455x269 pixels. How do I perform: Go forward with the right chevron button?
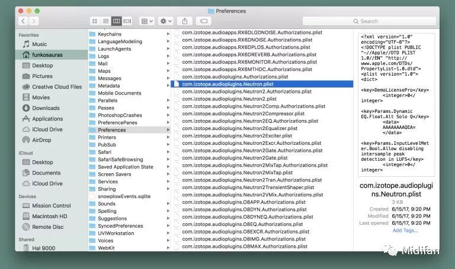coord(33,21)
